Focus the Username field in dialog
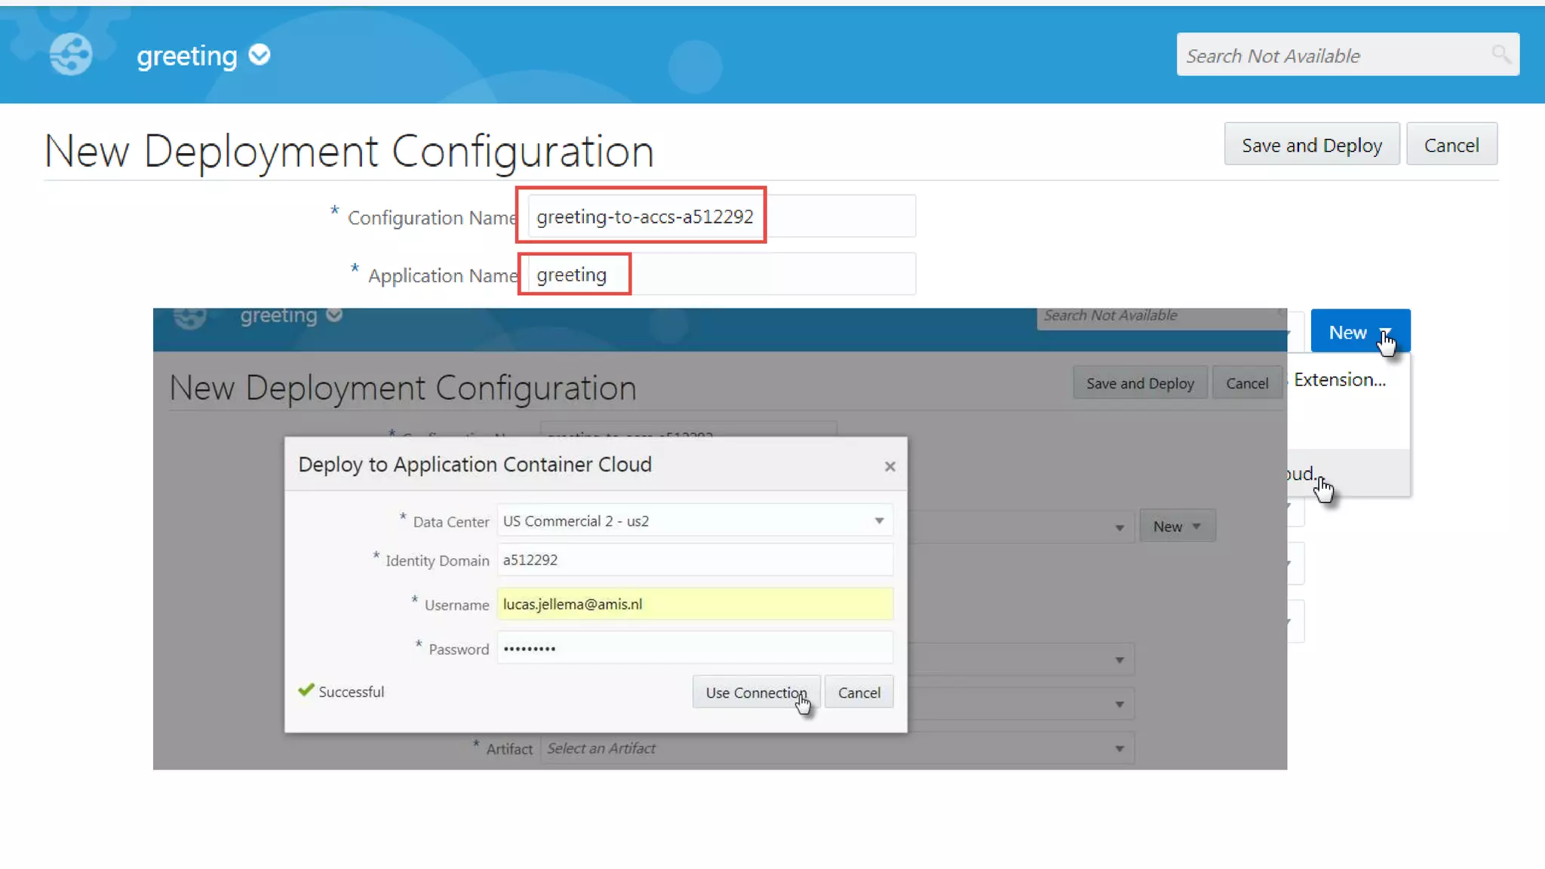1545x869 pixels. 694,604
